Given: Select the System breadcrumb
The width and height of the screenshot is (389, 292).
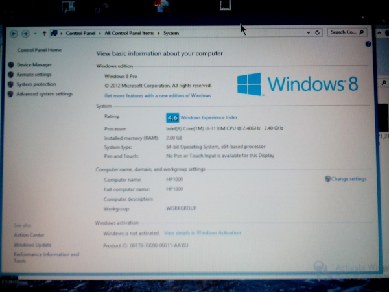Looking at the screenshot, I should coord(171,33).
